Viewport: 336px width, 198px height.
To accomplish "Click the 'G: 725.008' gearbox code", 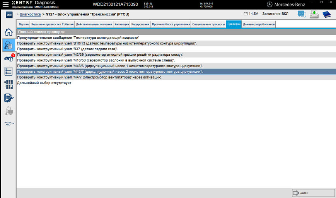I will pos(206,7).
